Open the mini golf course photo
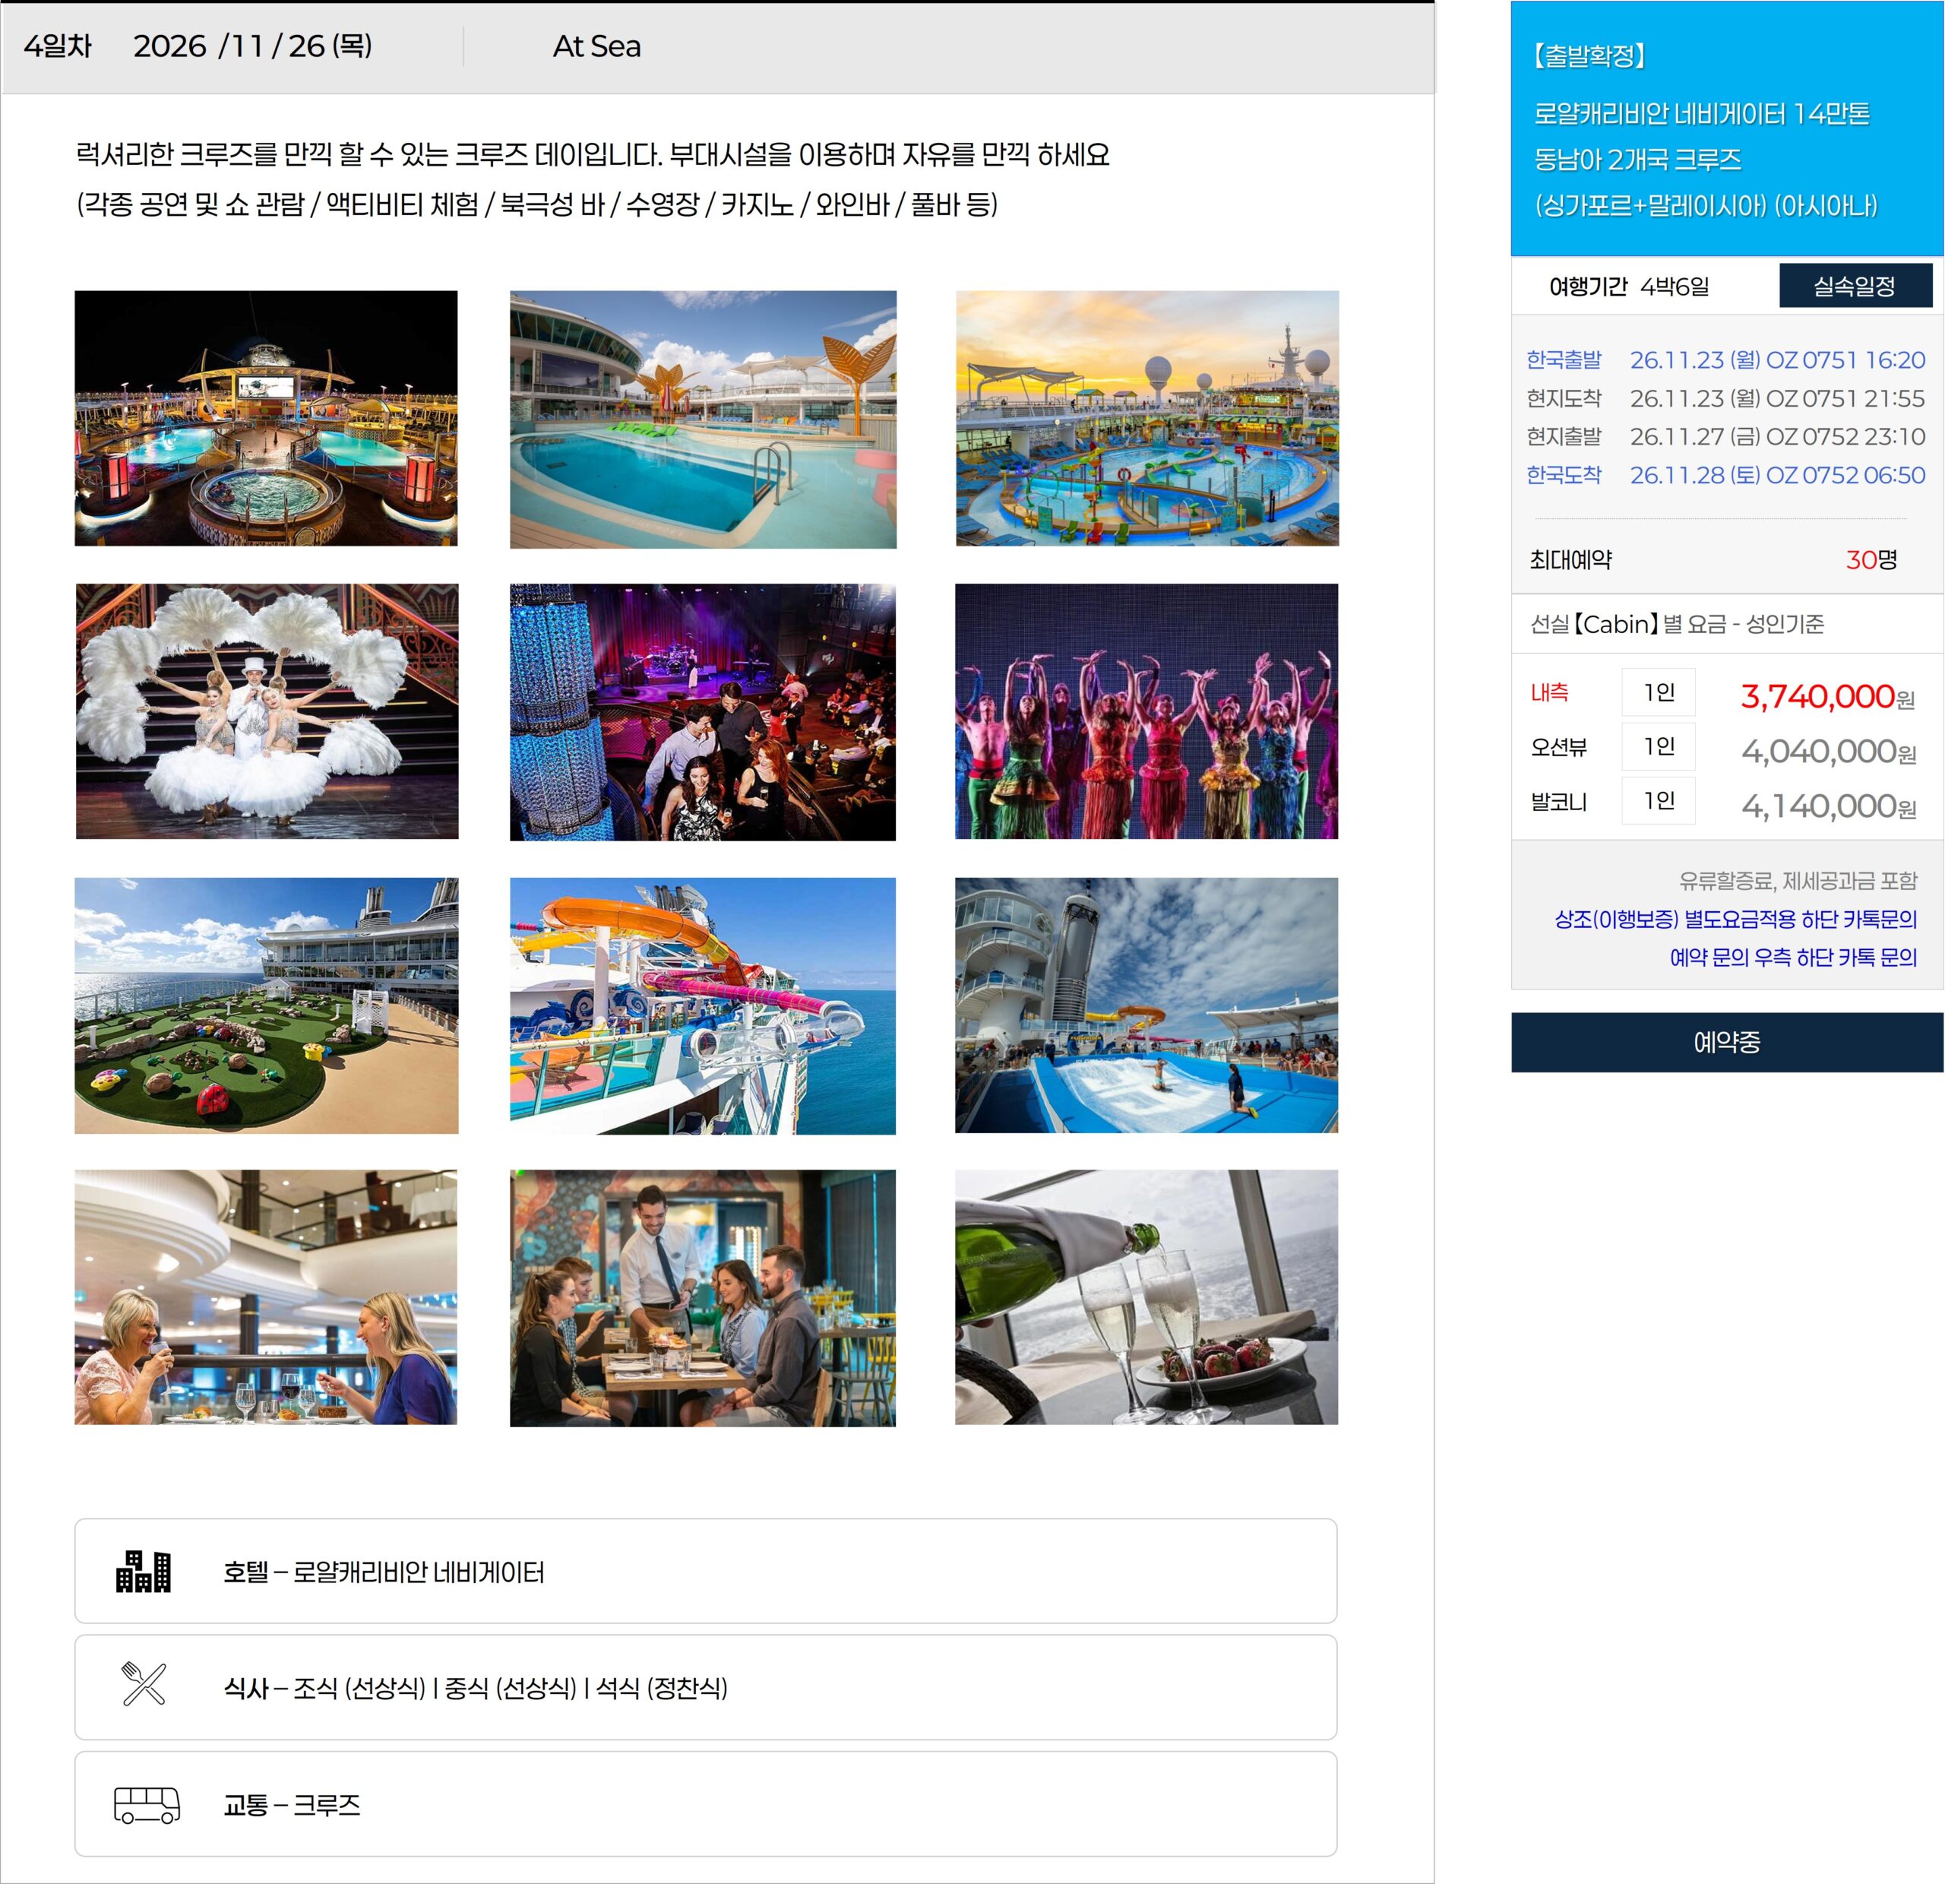The height and width of the screenshot is (1884, 1945). 267,1005
